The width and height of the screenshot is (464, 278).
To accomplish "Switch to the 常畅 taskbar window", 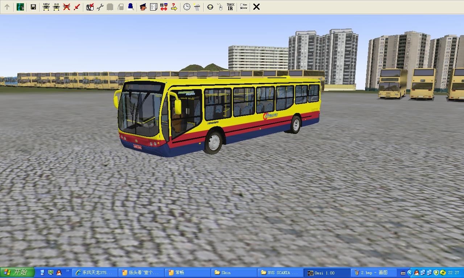I will coord(188,273).
